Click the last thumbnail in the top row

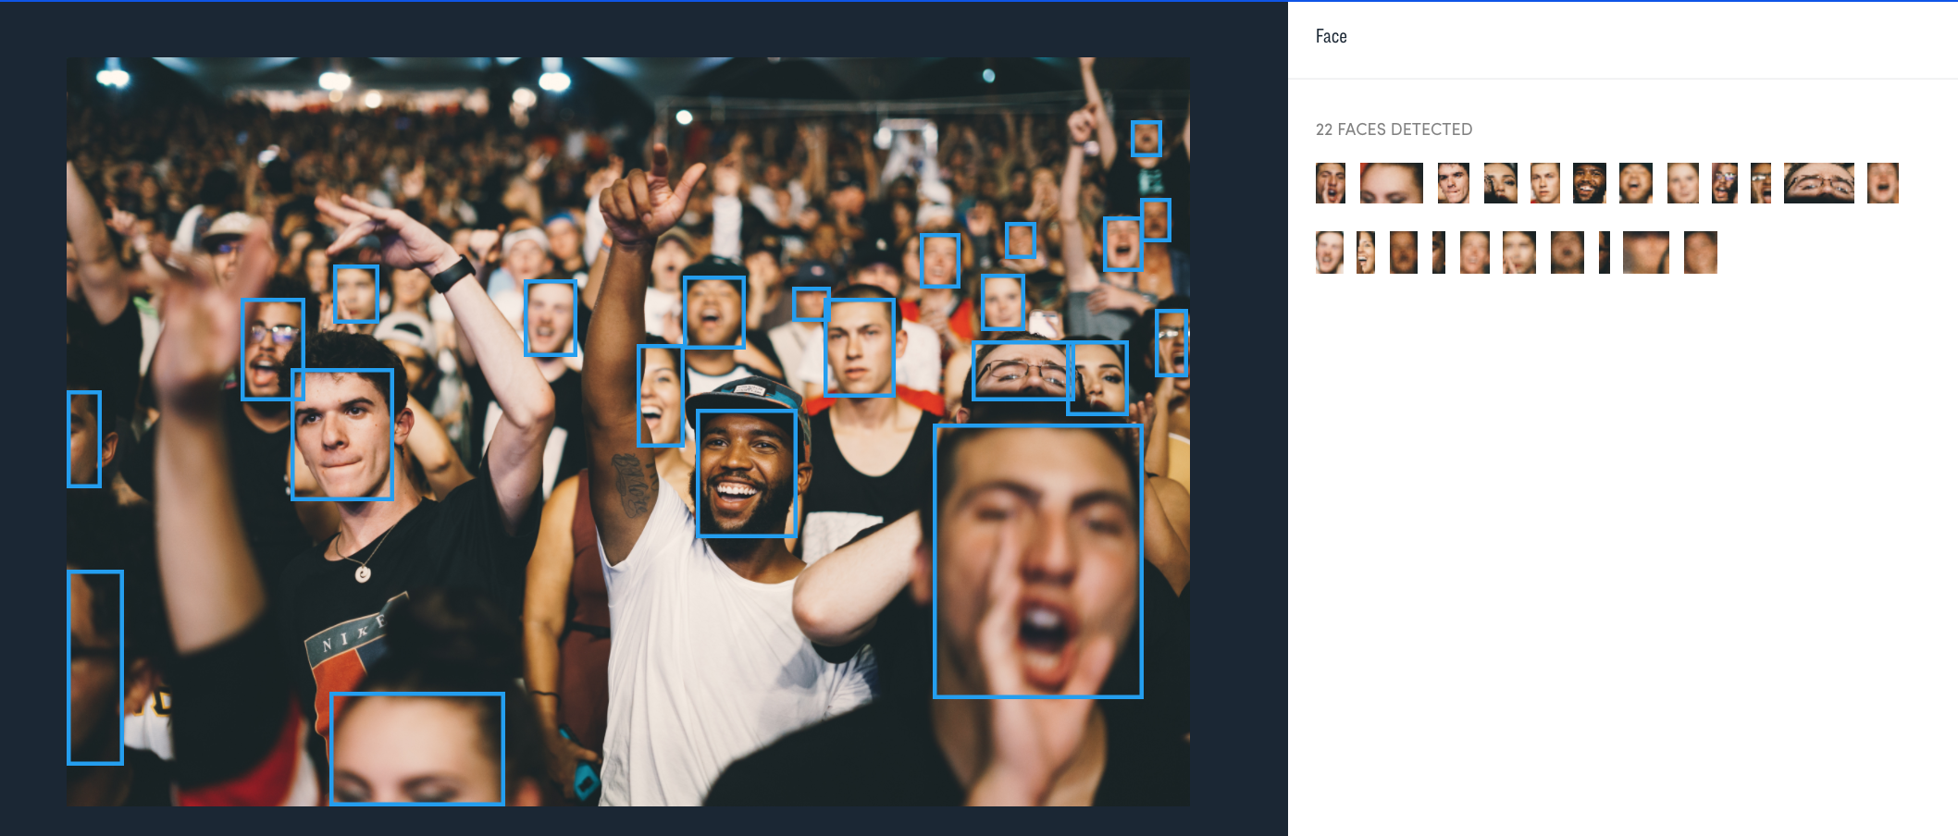coord(1883,183)
